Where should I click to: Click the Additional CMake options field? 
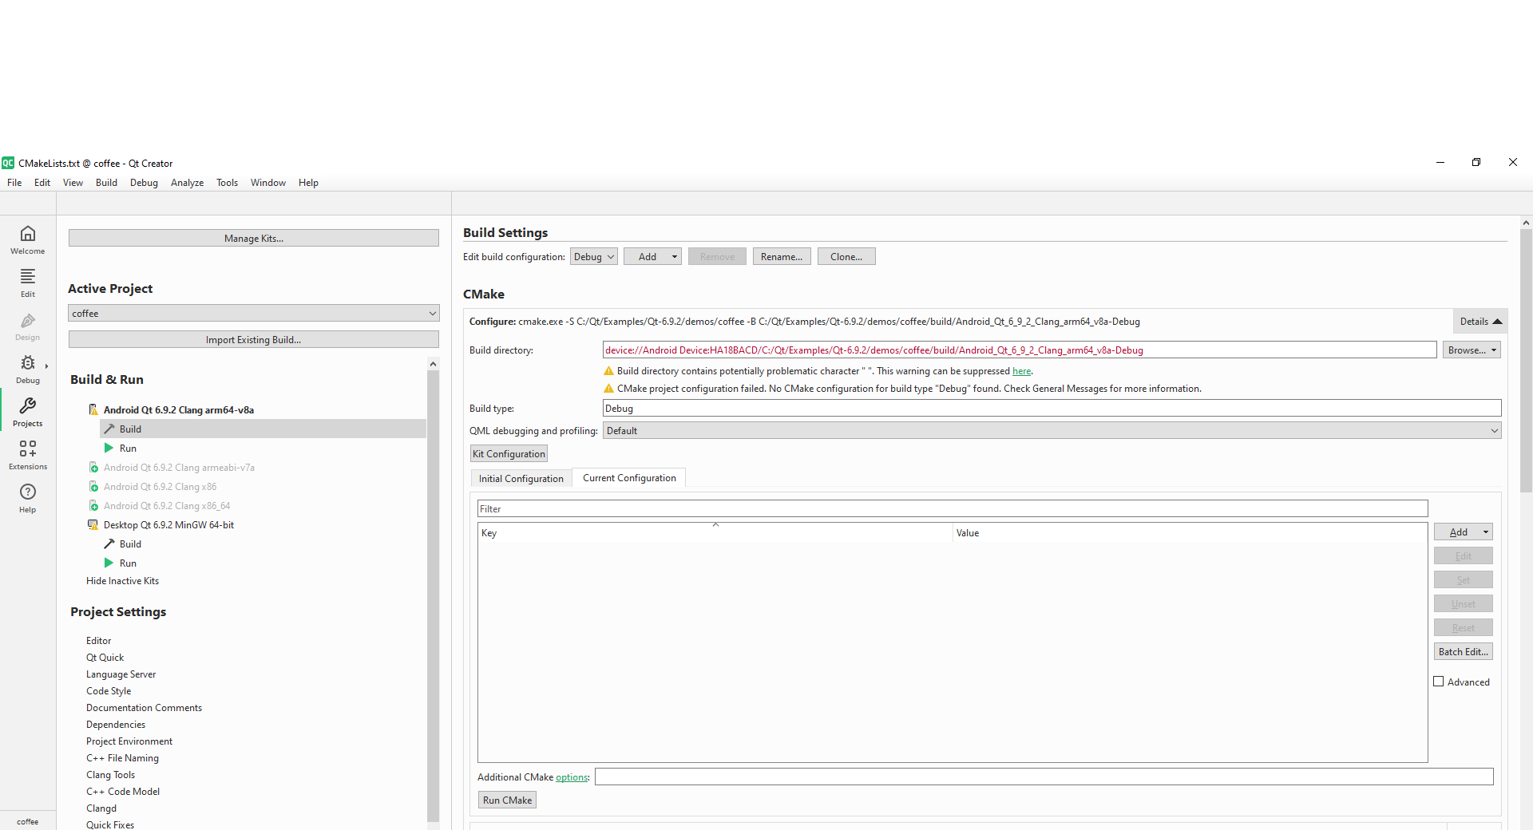(1044, 777)
